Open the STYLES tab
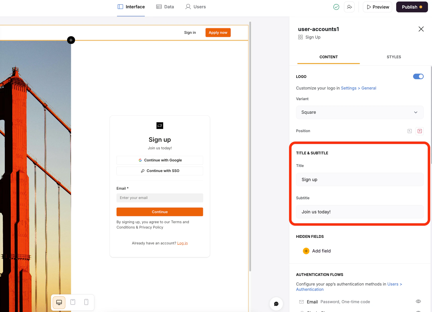The image size is (432, 312). coord(394,57)
